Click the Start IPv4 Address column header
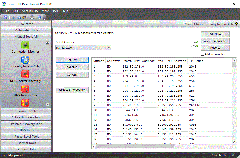Viewport: 240px width, 158px height. click(x=138, y=61)
